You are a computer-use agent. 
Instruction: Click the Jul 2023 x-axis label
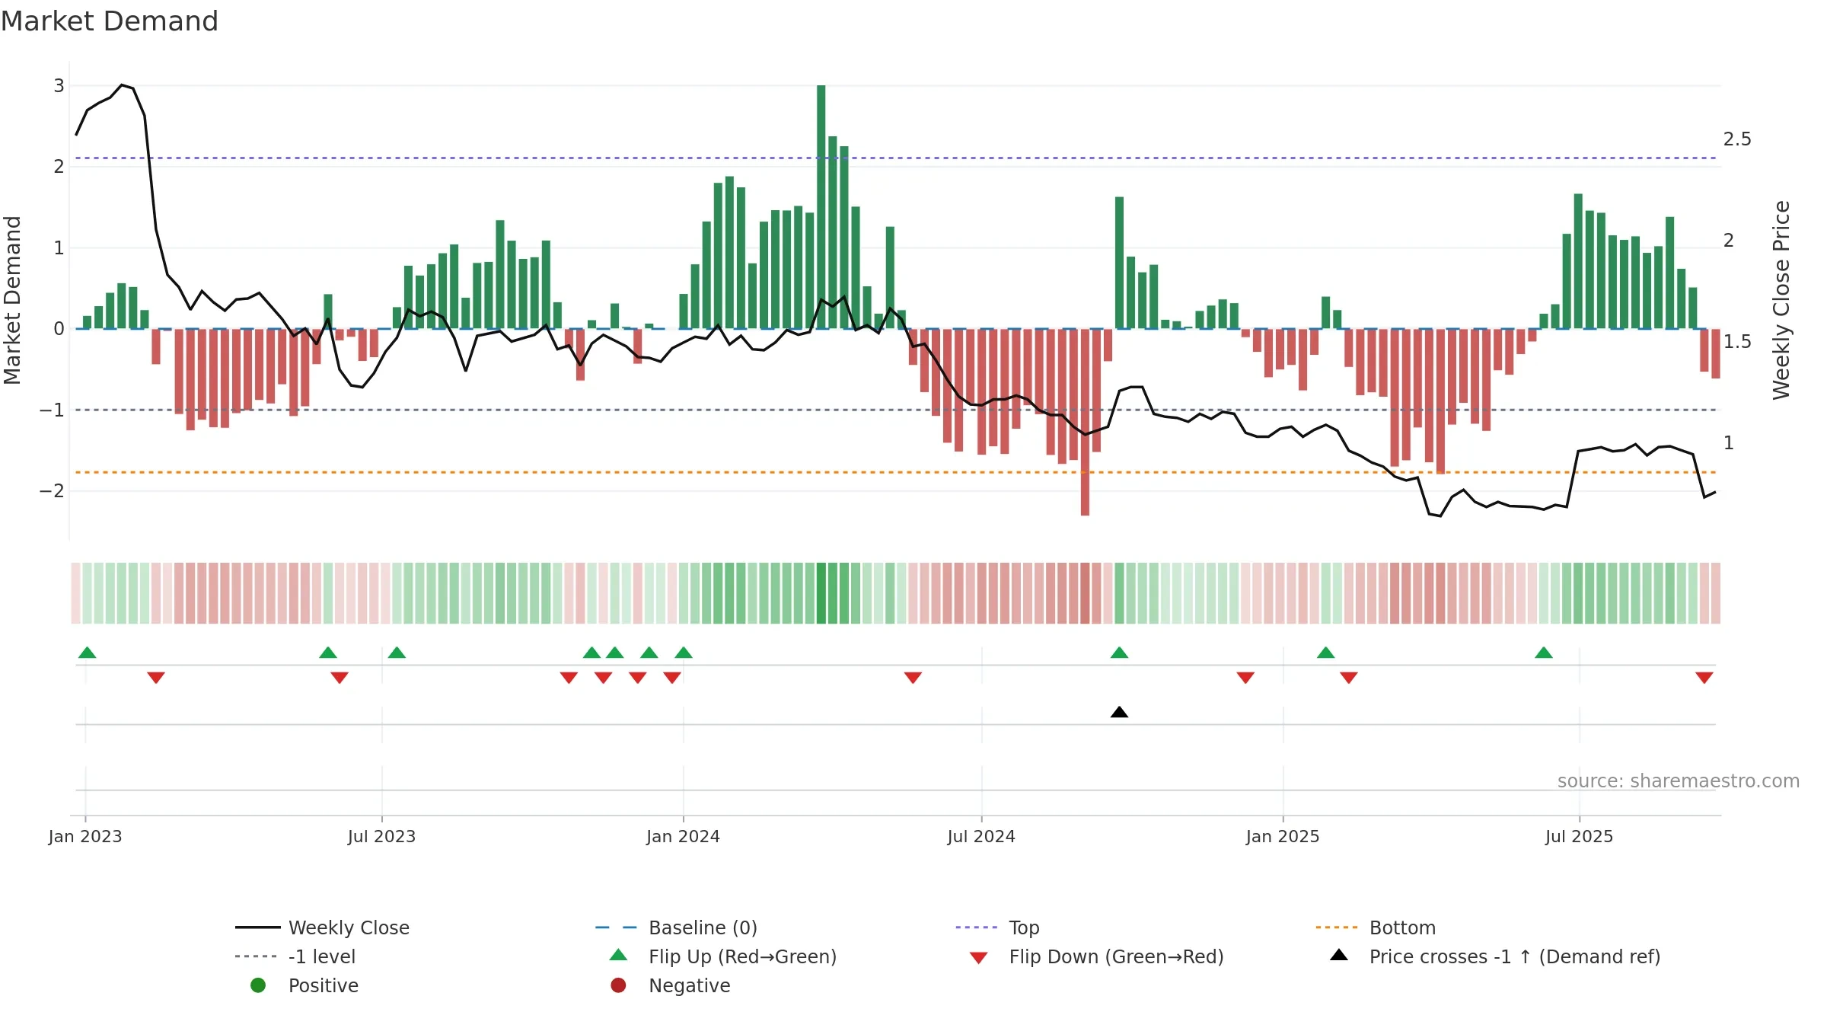[x=382, y=836]
